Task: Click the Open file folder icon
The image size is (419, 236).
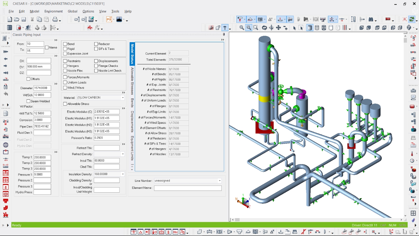Action: tap(17, 20)
